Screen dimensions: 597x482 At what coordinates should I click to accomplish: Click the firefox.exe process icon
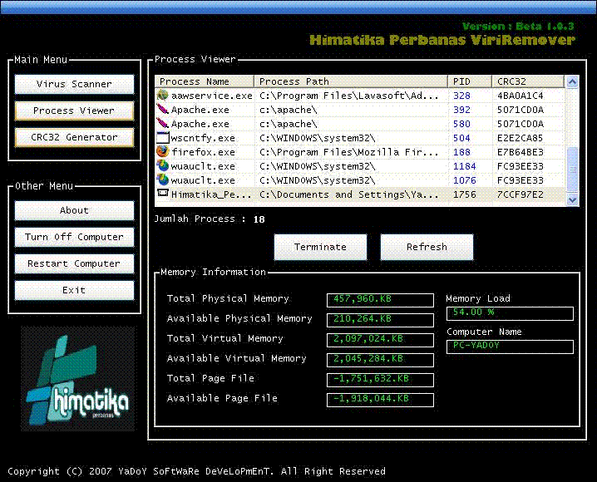[x=163, y=152]
